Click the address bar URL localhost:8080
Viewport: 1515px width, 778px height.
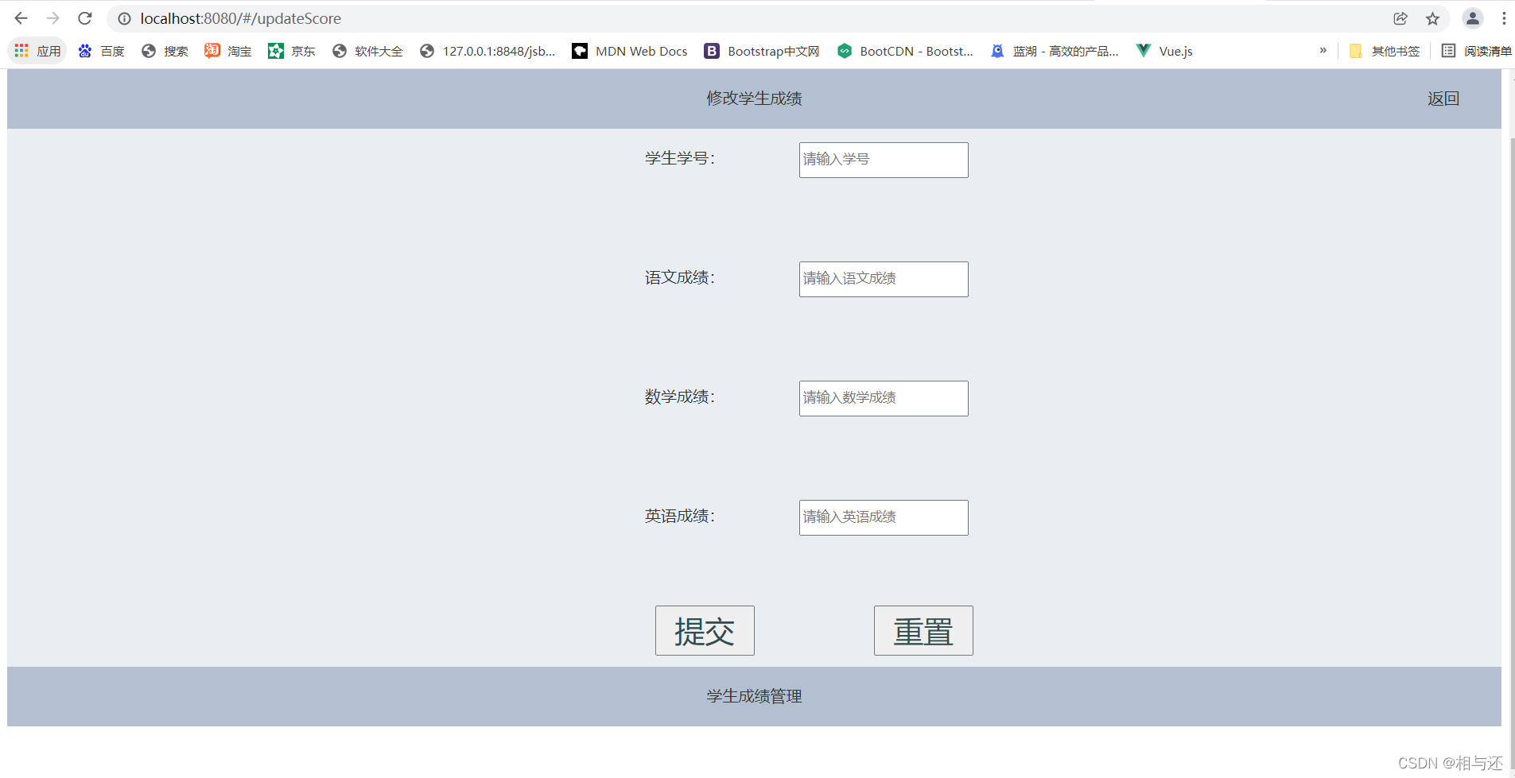pos(241,18)
